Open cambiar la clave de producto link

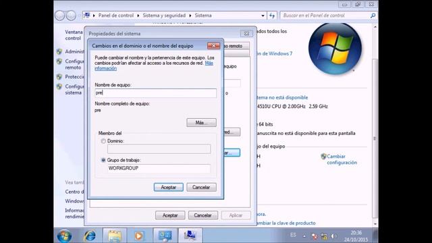tap(286, 223)
